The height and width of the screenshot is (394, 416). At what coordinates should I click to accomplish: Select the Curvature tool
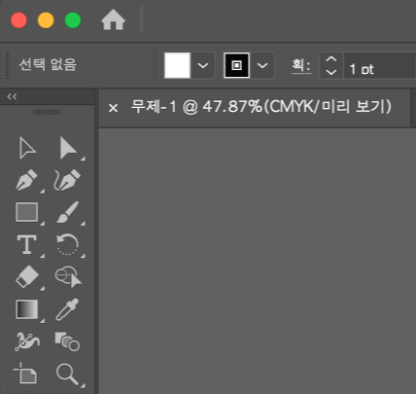[67, 180]
